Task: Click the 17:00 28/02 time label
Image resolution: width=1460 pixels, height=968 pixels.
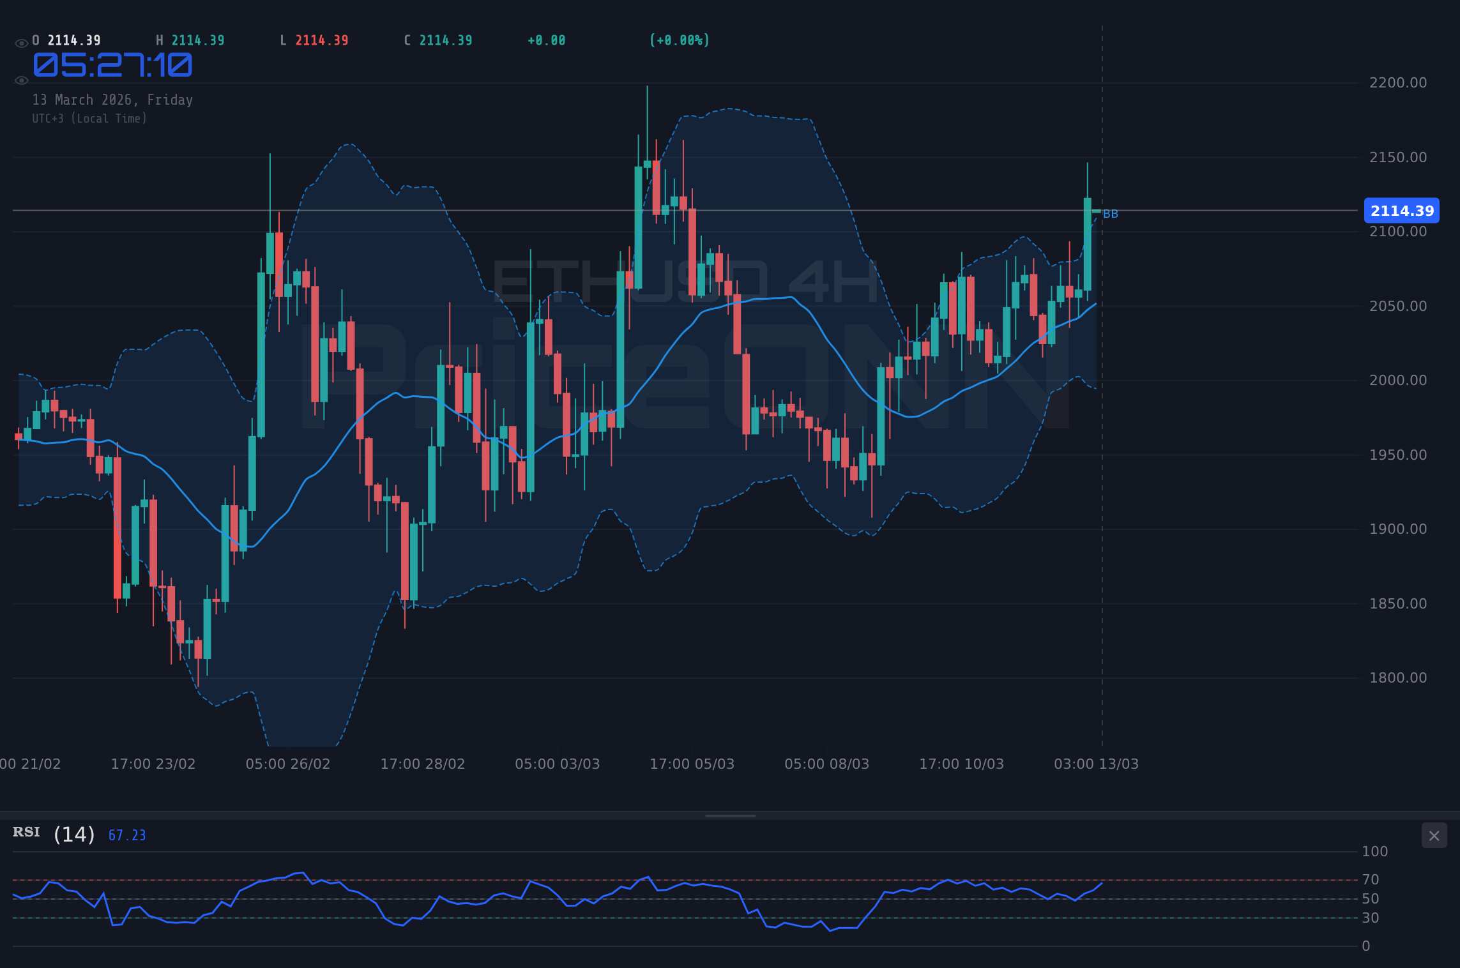Action: coord(423,764)
